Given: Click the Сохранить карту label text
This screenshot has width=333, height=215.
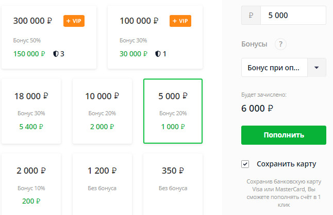Looking at the screenshot, I should coord(286,164).
